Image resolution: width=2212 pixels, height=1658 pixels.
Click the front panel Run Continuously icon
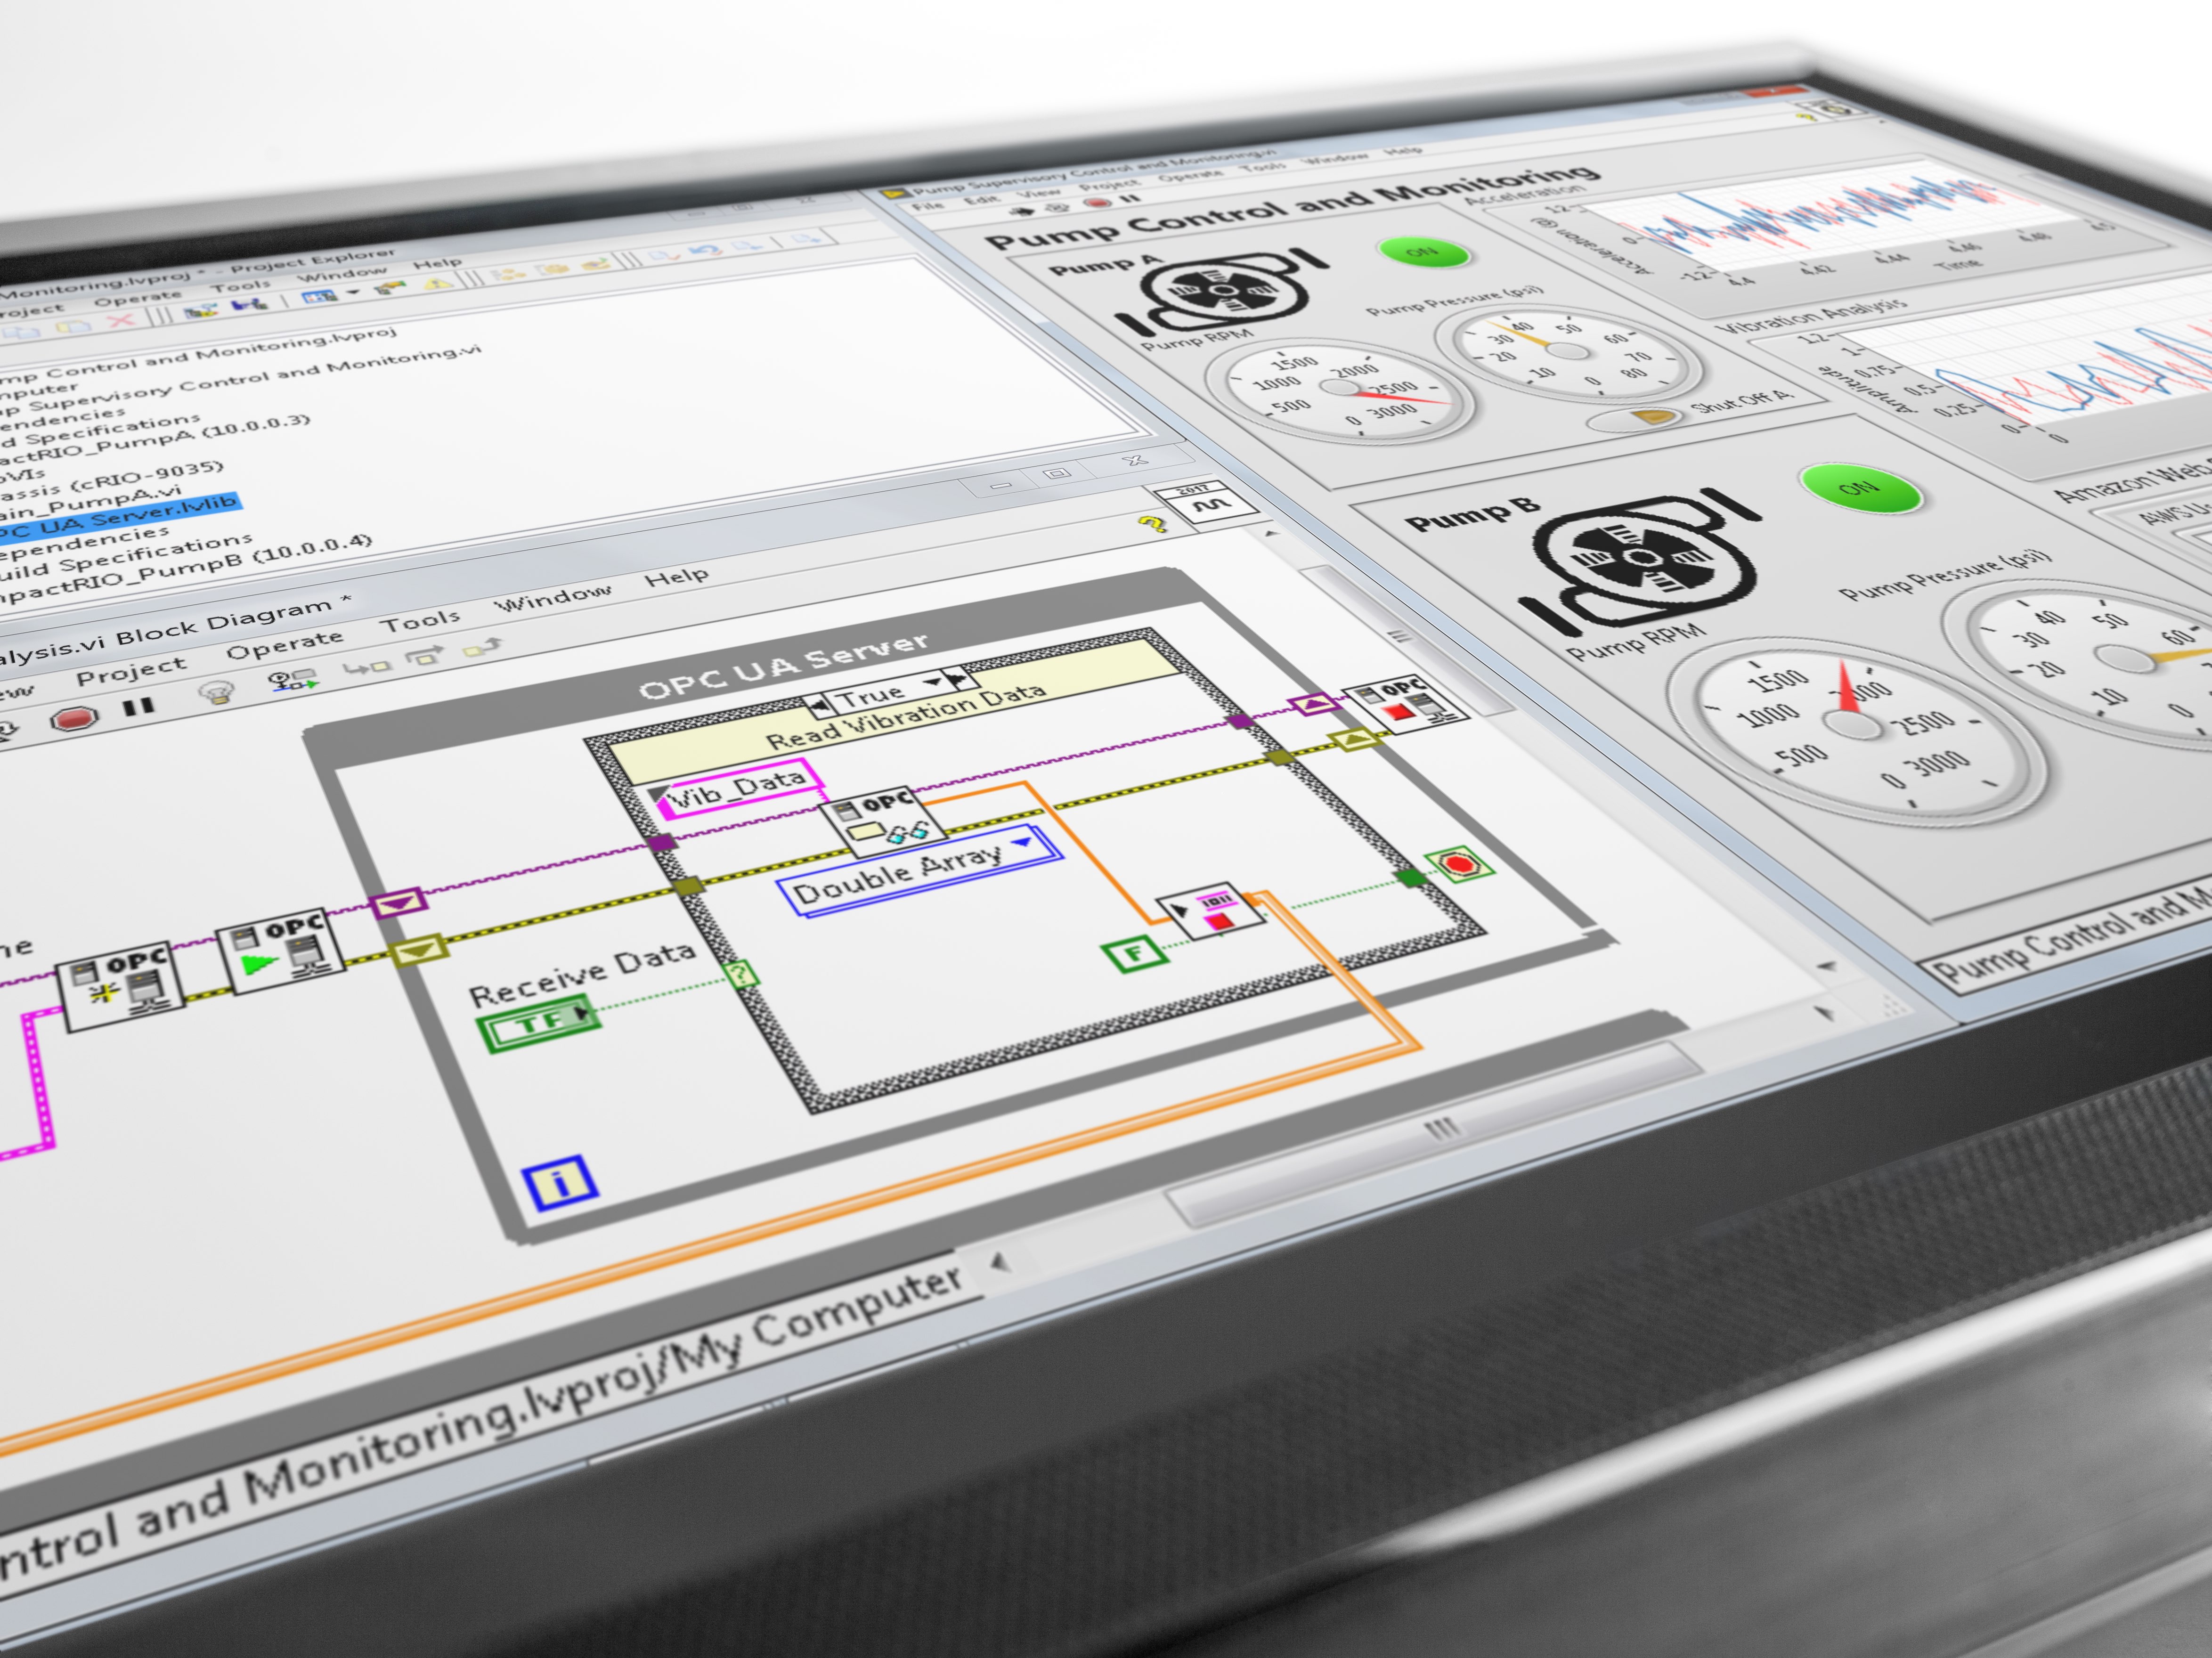pyautogui.click(x=1058, y=208)
